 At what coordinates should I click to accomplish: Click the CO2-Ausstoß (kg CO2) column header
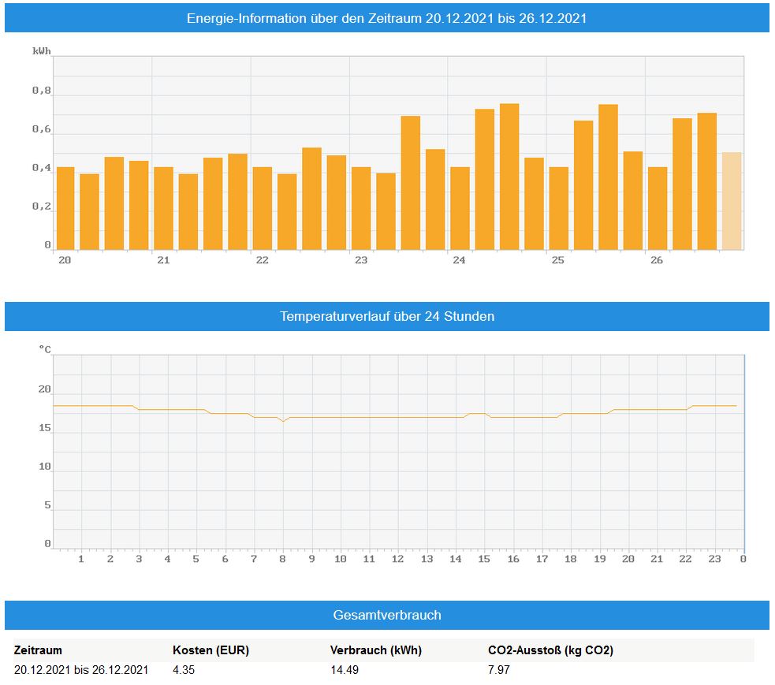550,650
